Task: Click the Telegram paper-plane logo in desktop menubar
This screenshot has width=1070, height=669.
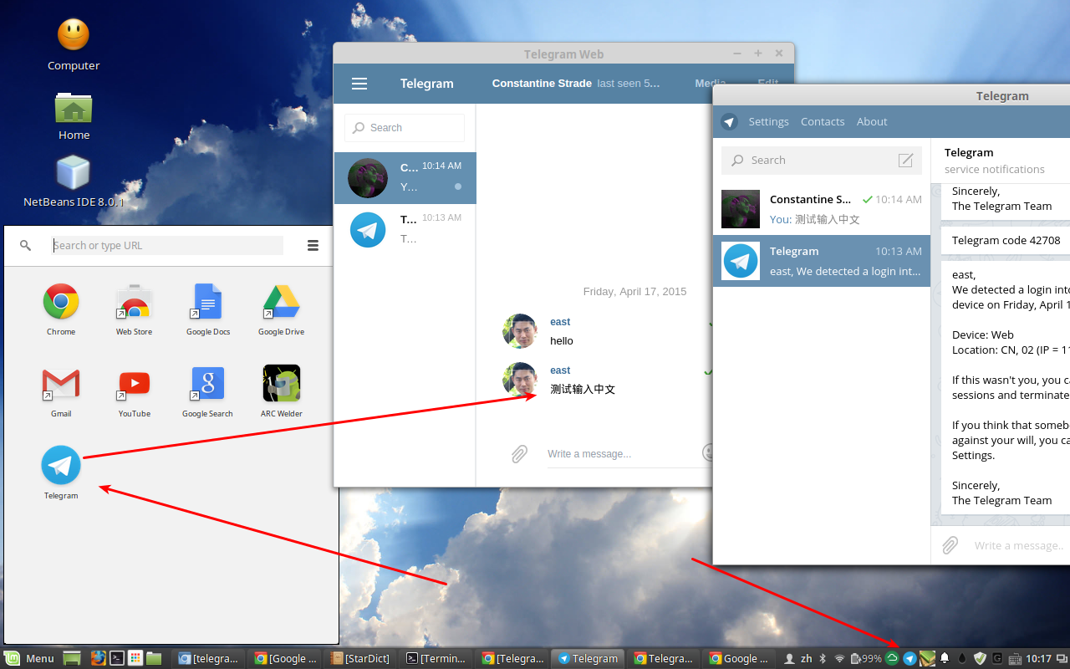Action: tap(730, 121)
